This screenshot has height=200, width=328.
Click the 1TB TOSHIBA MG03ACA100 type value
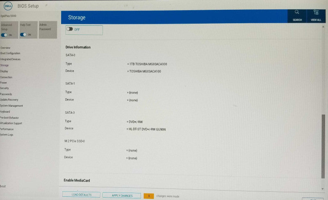[148, 64]
